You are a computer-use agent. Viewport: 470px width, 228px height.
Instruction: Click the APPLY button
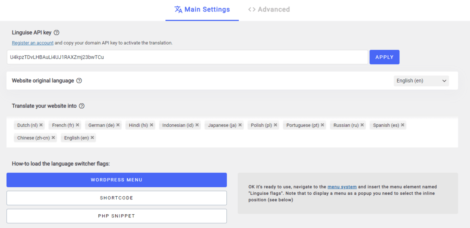pos(385,57)
